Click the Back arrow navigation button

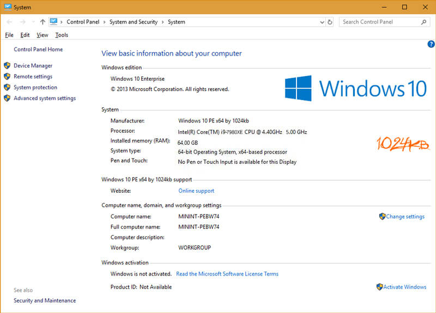(x=9, y=22)
